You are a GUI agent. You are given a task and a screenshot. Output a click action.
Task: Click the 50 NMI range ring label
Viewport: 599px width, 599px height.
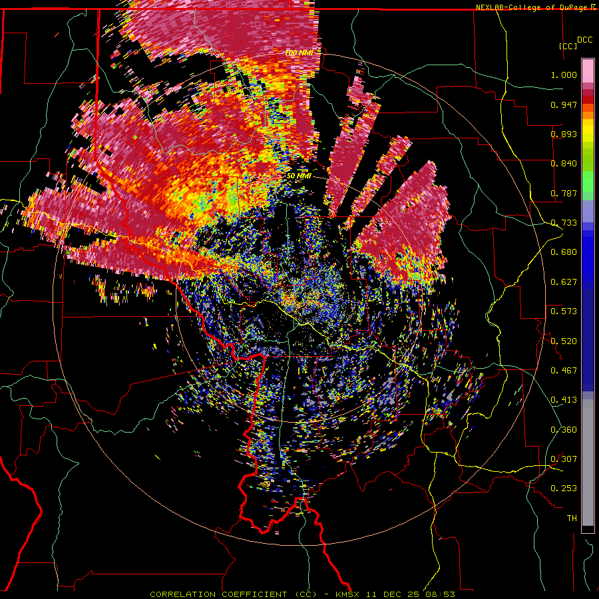click(299, 176)
